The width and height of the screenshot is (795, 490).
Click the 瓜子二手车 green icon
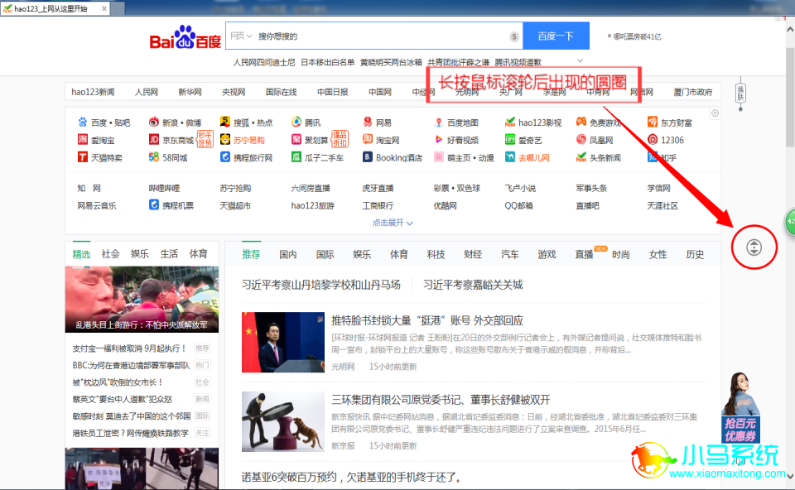(296, 157)
